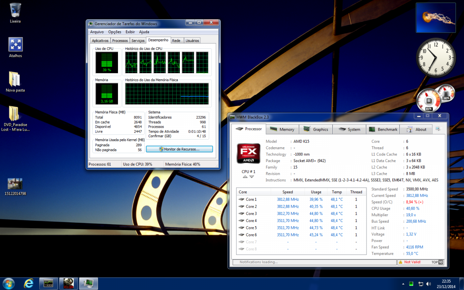This screenshot has height=290, width=464.
Task: Select the Core 1 chip icon
Action: click(x=241, y=200)
